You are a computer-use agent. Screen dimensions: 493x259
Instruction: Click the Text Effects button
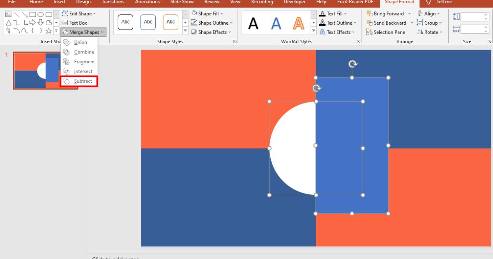(x=338, y=32)
